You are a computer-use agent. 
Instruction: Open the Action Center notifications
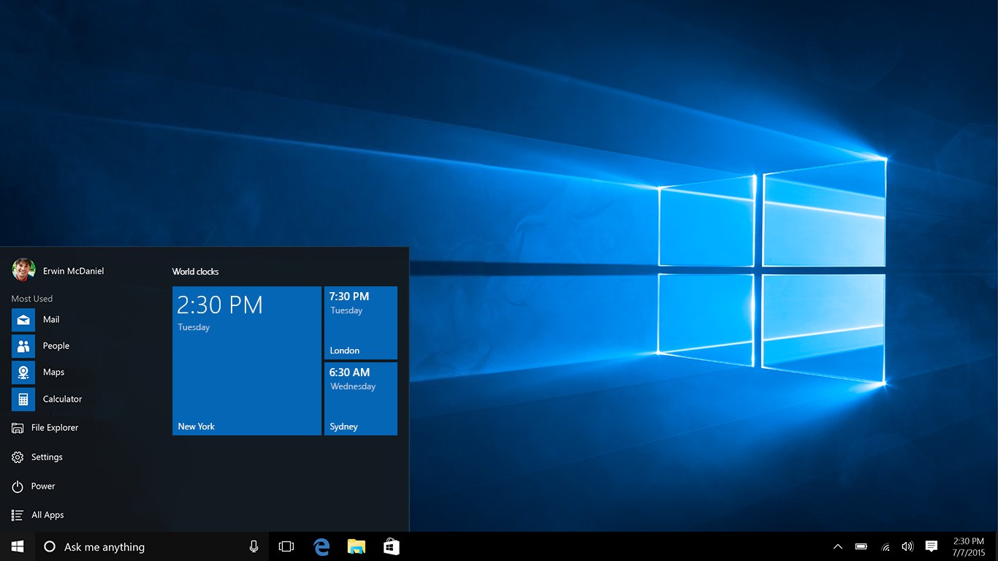pyautogui.click(x=931, y=546)
